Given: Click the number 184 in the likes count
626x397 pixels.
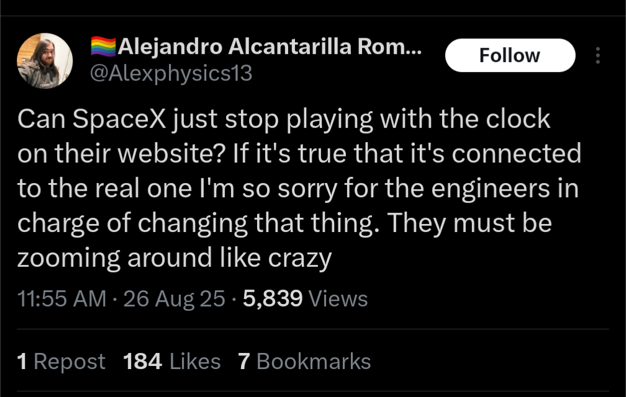Looking at the screenshot, I should [143, 362].
